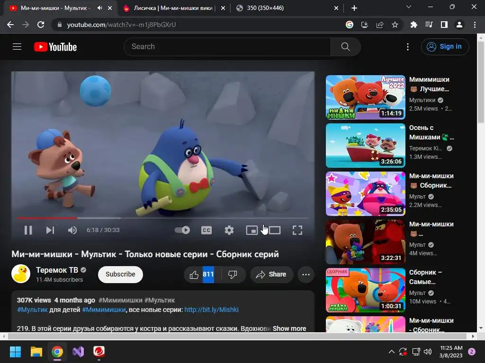This screenshot has width=485, height=363.
Task: Install app icon in address bar
Action: point(364,25)
